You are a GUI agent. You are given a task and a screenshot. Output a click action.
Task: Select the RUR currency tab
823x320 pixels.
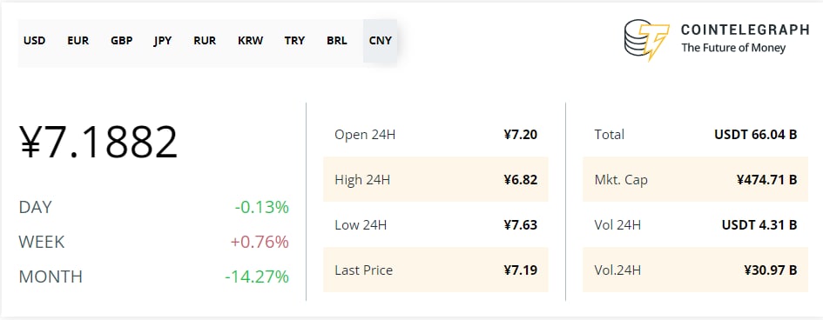[205, 41]
